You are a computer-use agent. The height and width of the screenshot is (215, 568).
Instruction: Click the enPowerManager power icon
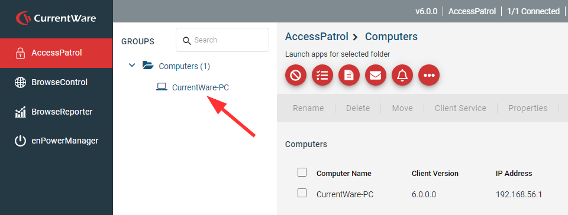coord(20,141)
